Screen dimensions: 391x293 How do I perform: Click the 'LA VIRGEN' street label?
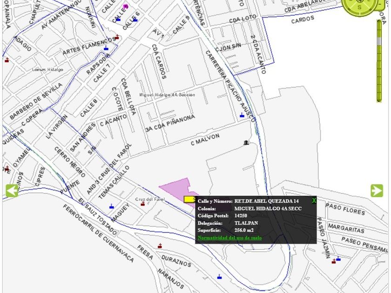coord(57,127)
